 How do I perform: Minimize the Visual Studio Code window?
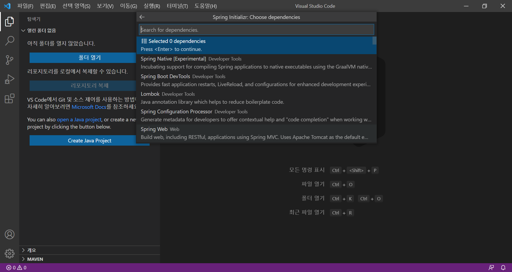pos(466,6)
